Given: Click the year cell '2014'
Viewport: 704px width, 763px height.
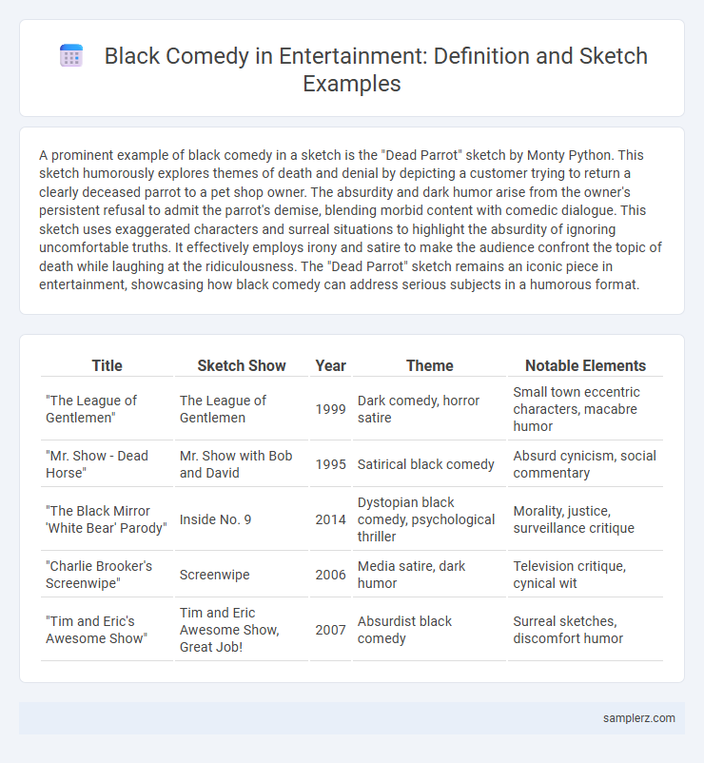Looking at the screenshot, I should (330, 519).
